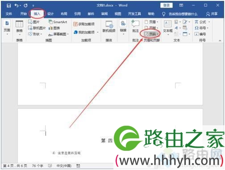
Task: Open the Shapes (形状) dropdown
Action: point(35,34)
